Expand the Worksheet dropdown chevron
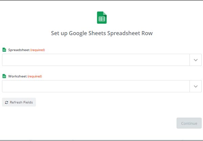The image size is (203, 141). click(x=195, y=86)
